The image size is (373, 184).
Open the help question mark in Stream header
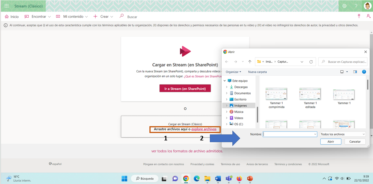point(356,6)
